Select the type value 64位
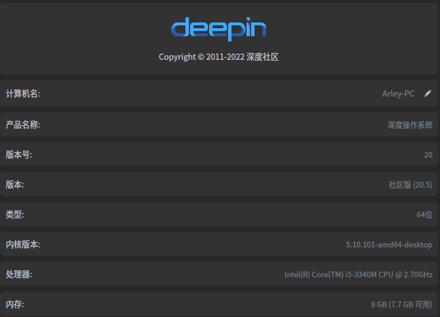The width and height of the screenshot is (440, 317). click(x=424, y=215)
